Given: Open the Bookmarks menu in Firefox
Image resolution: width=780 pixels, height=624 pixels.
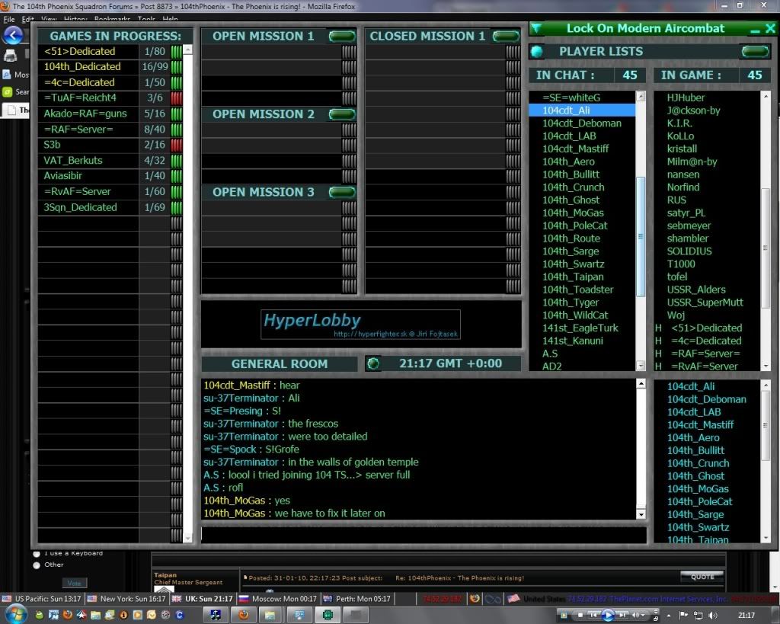Looking at the screenshot, I should (111, 20).
